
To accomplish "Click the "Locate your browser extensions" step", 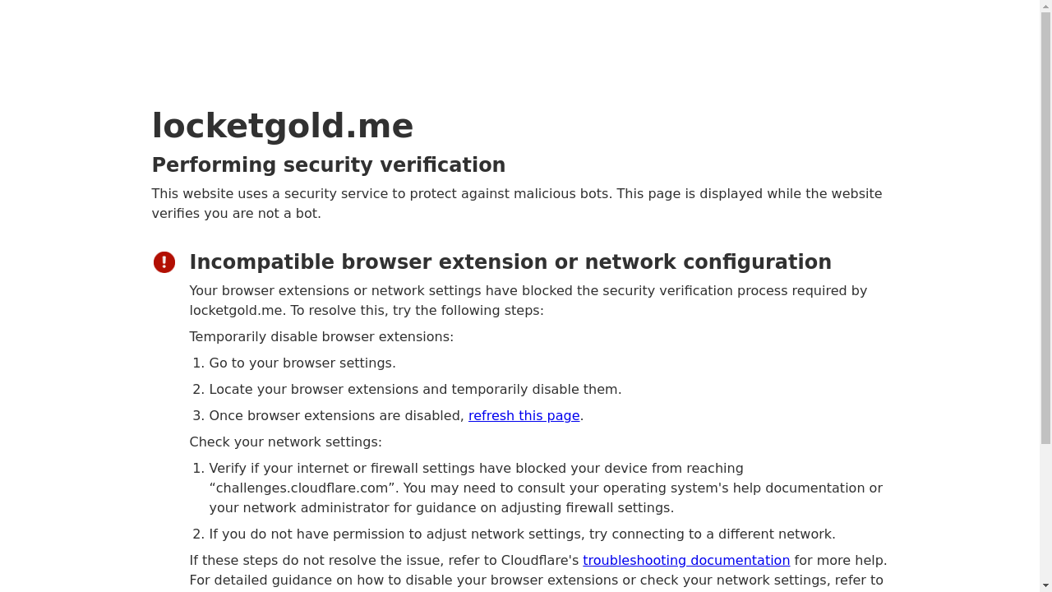I will 415,390.
